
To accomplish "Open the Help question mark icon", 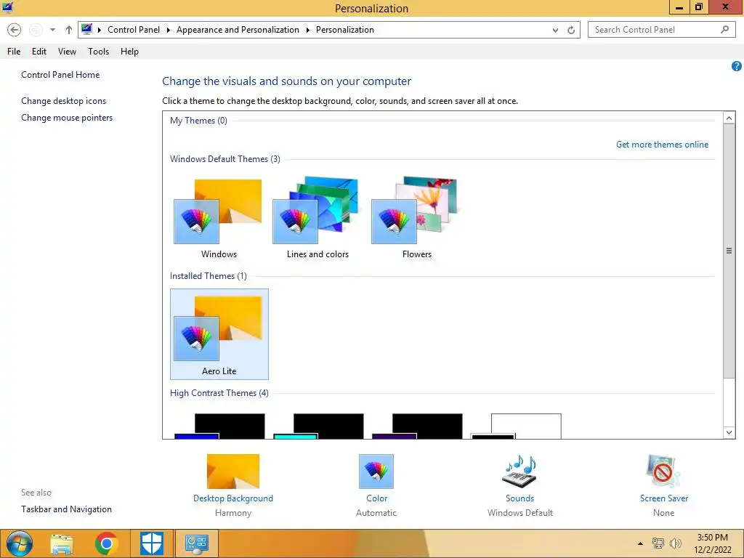I will (737, 66).
